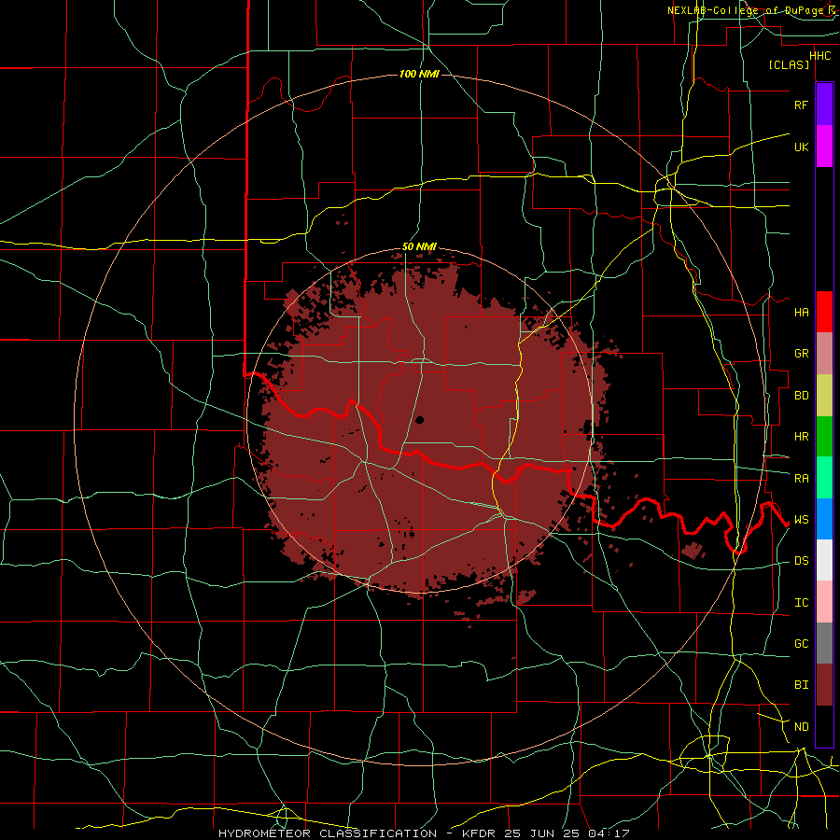Click the UK legend label
The width and height of the screenshot is (840, 840).
click(801, 147)
